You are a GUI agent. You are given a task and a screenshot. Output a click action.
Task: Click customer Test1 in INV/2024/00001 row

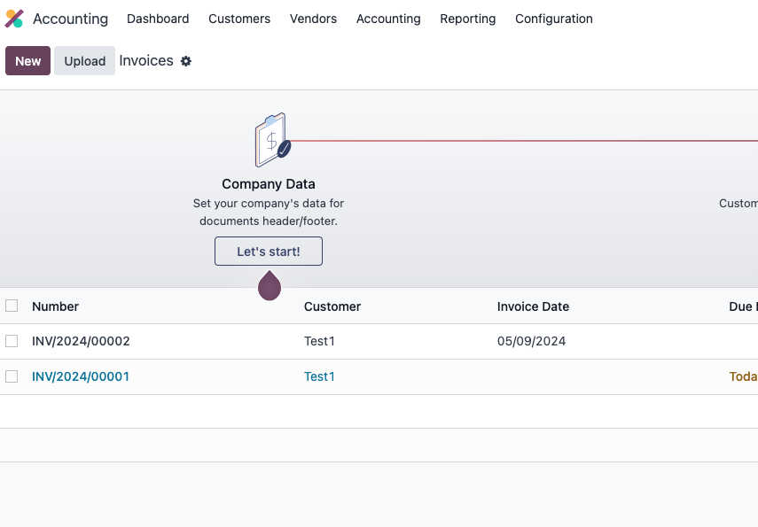click(x=319, y=376)
